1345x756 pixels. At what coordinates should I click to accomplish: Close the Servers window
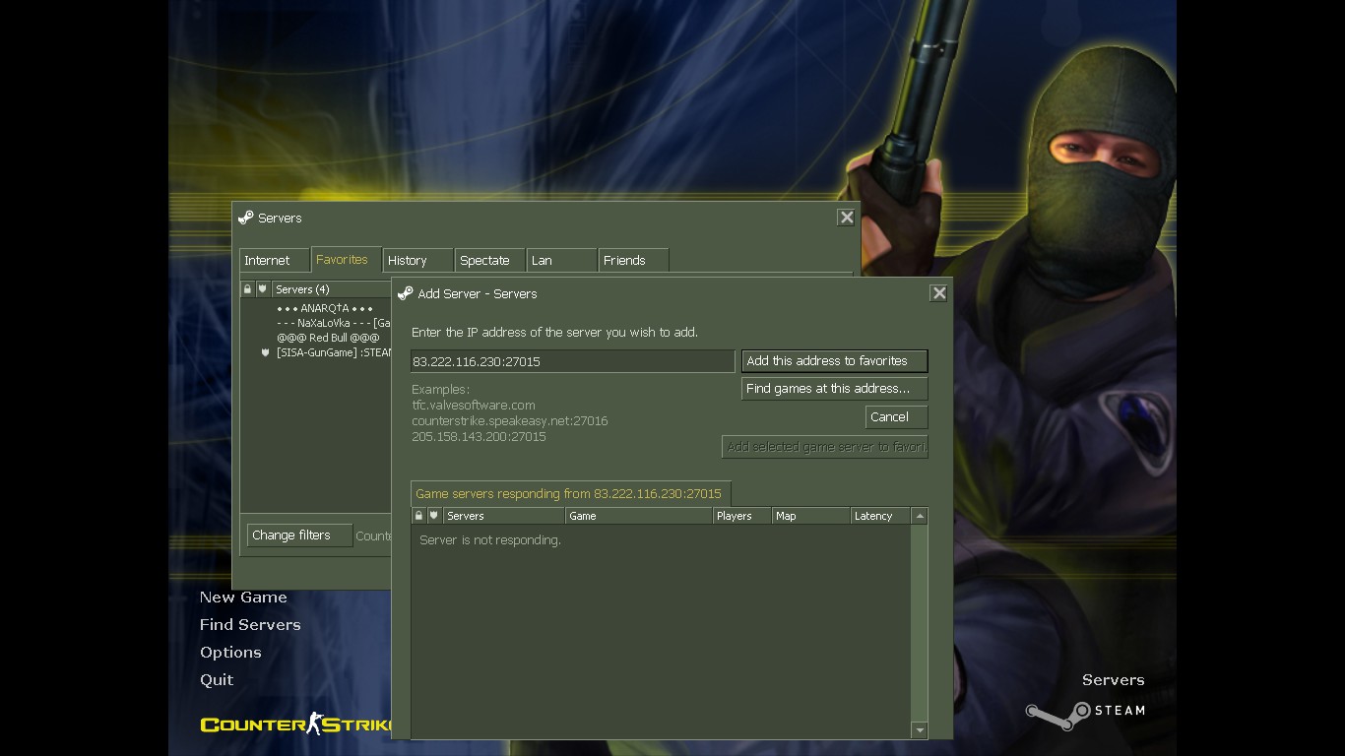pyautogui.click(x=846, y=218)
